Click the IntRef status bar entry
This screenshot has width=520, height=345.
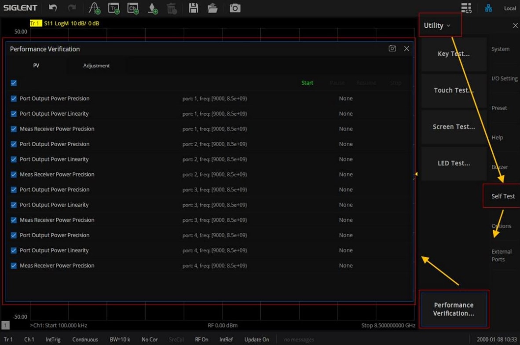coord(226,339)
